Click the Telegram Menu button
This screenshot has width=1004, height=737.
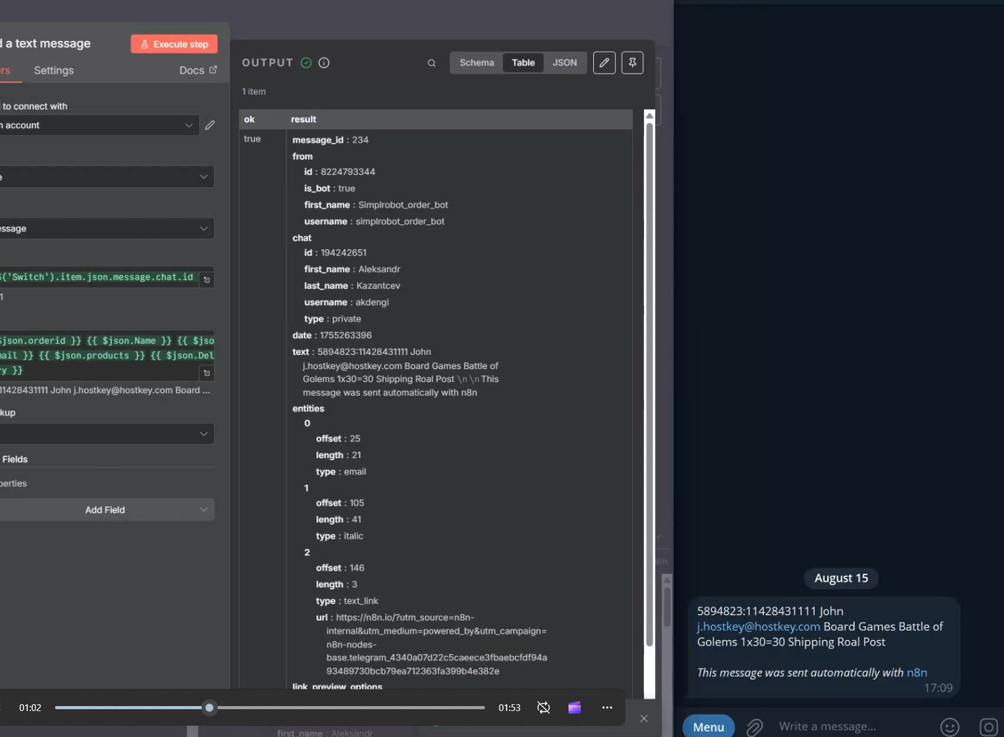coord(708,727)
